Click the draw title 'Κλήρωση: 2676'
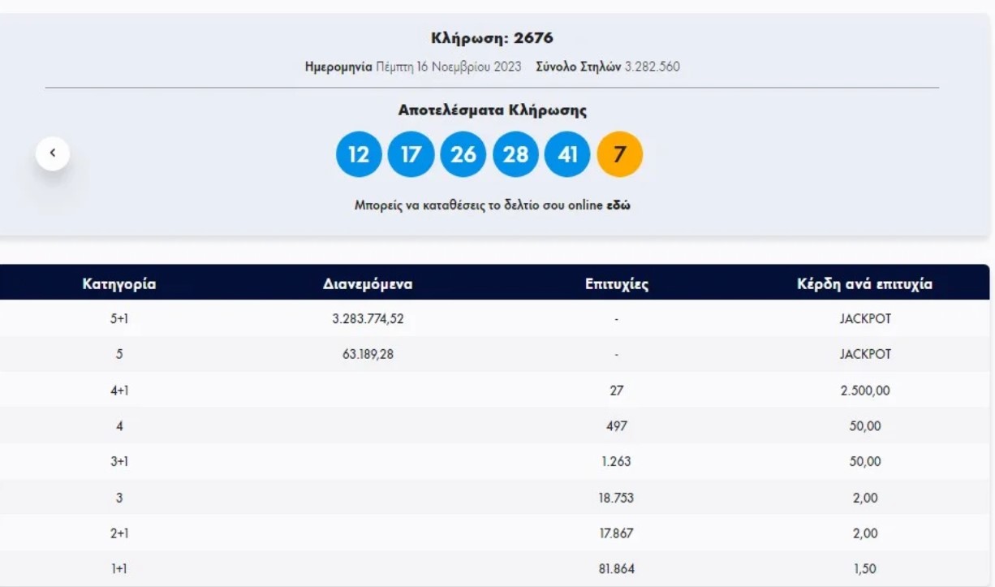 [x=492, y=38]
